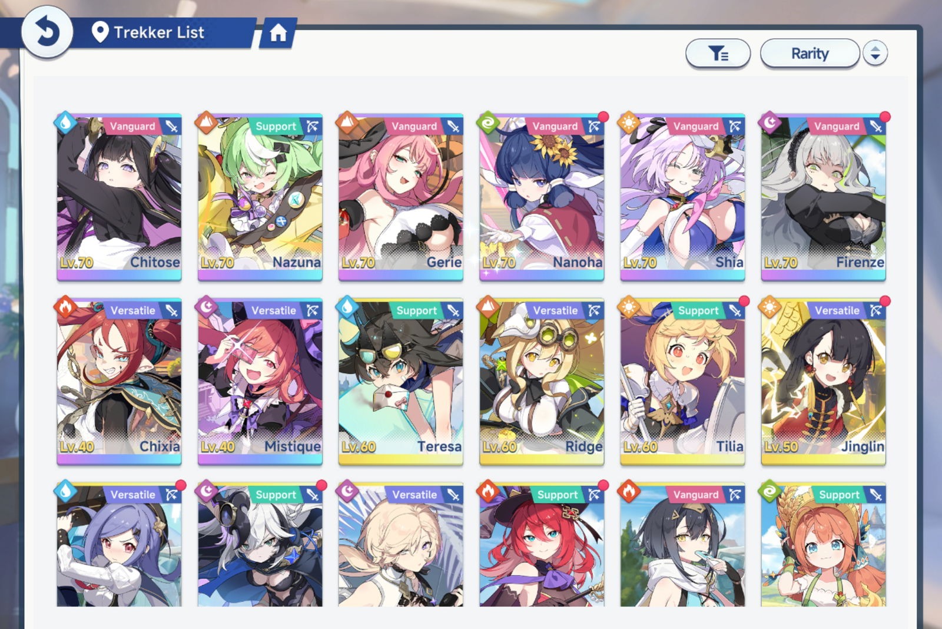This screenshot has width=942, height=629.
Task: Open the Rarity sort dropdown
Action: click(x=810, y=54)
